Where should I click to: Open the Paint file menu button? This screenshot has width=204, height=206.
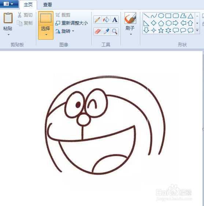pyautogui.click(x=9, y=4)
